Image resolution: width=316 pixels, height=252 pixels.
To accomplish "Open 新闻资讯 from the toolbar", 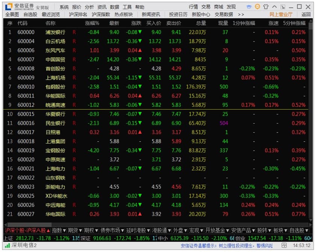I will click(x=151, y=15).
